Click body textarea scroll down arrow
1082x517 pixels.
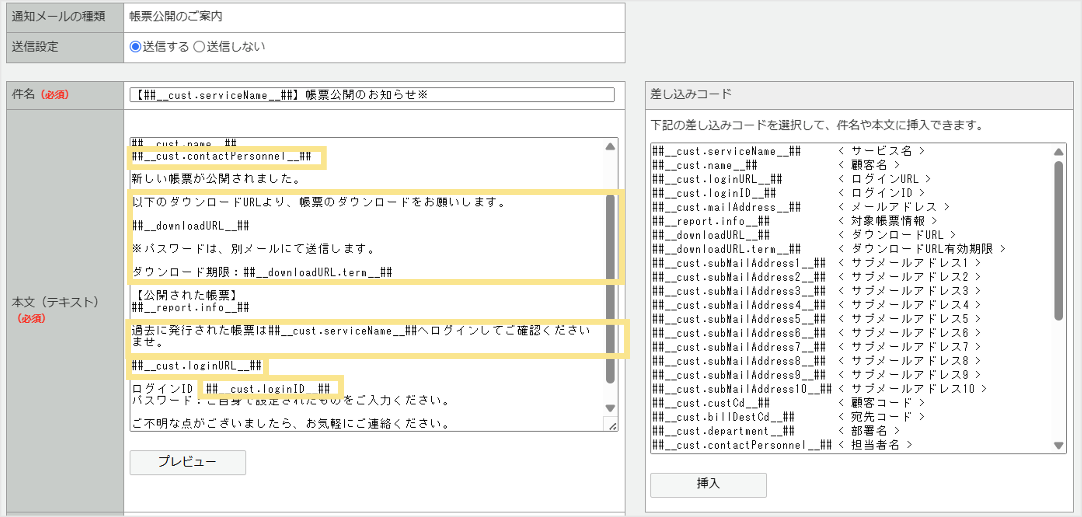tap(610, 408)
